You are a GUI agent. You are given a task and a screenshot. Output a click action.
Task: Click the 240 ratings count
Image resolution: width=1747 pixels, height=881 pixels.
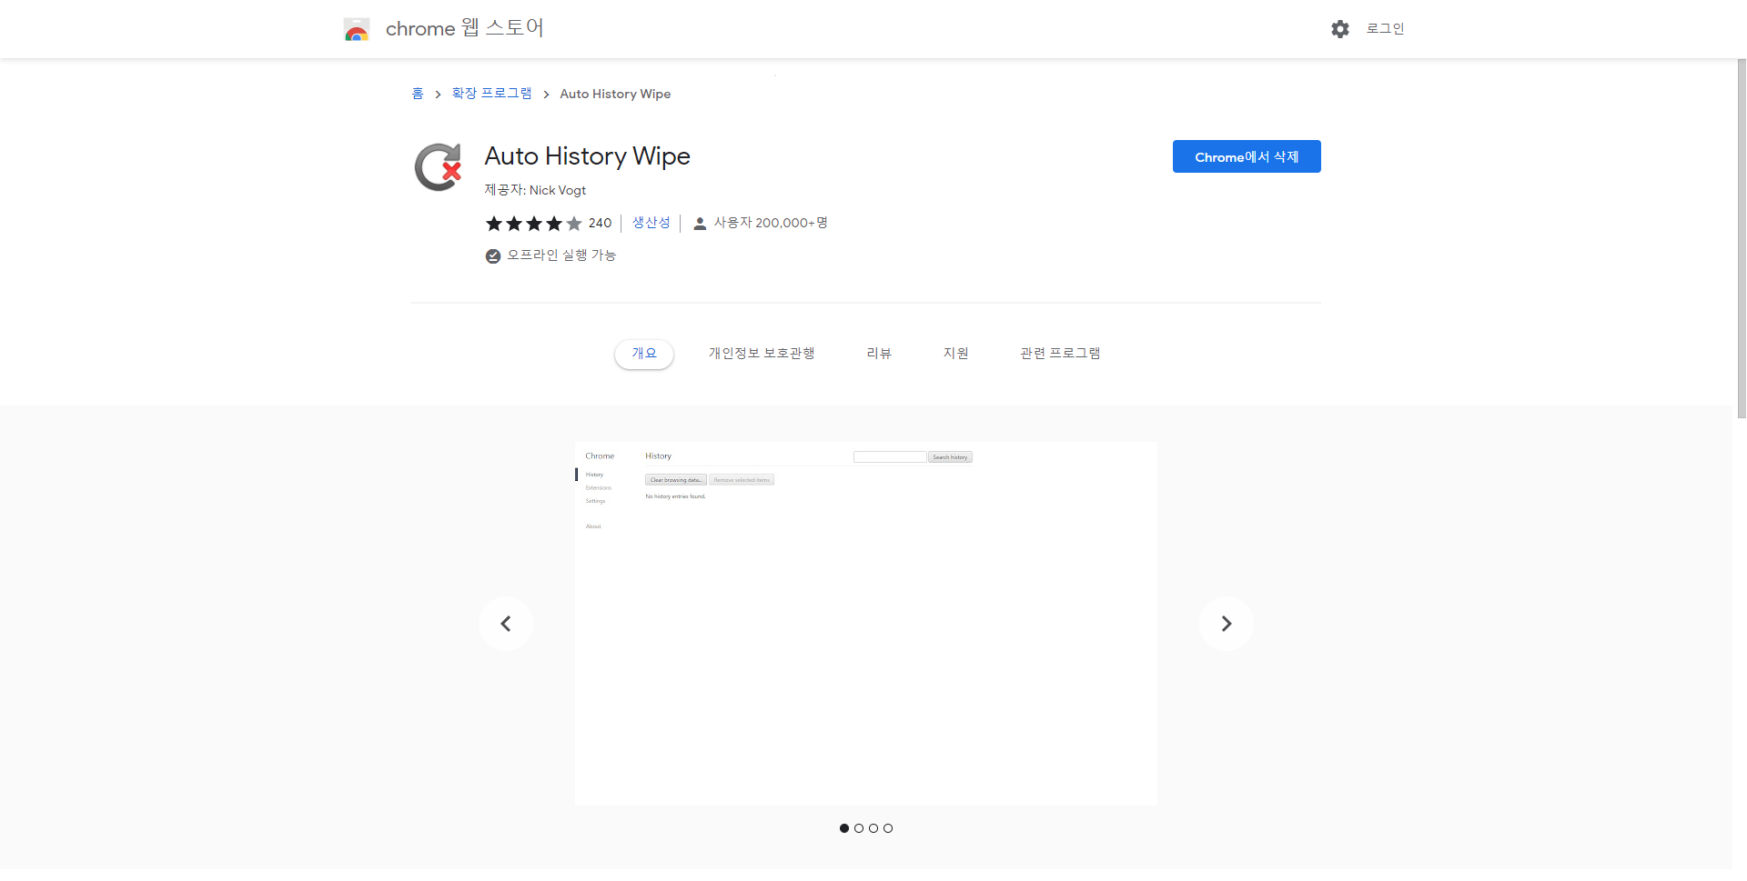600,223
